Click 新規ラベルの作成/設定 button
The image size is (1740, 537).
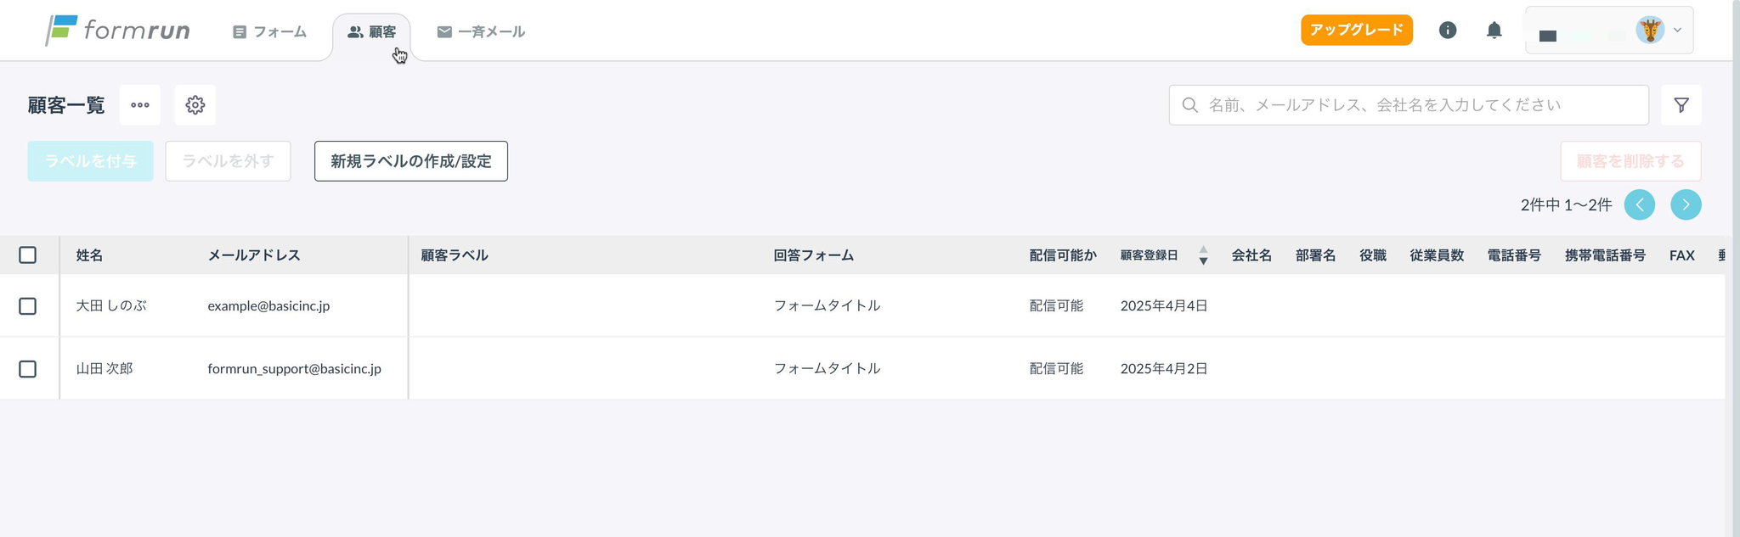pyautogui.click(x=411, y=161)
